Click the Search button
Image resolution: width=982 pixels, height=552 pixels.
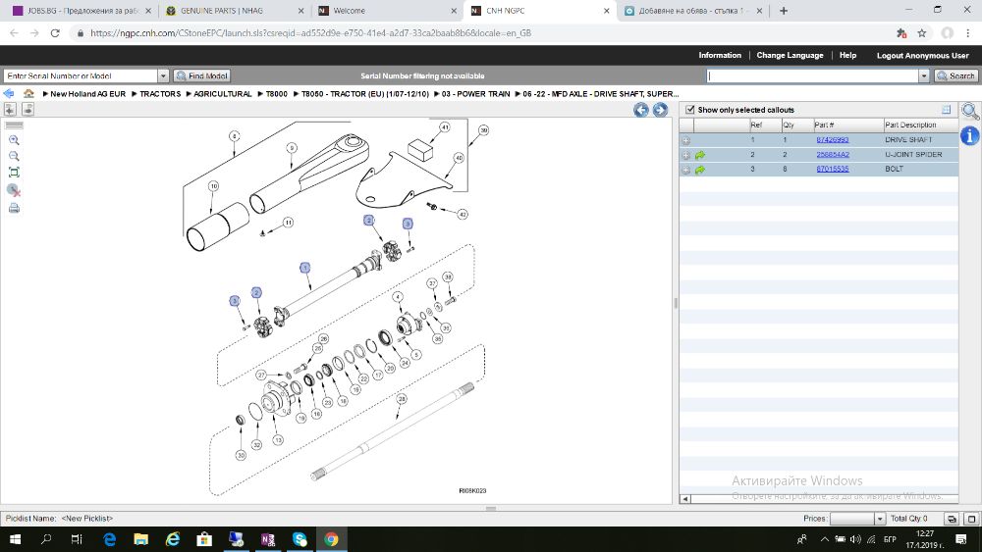(x=956, y=75)
